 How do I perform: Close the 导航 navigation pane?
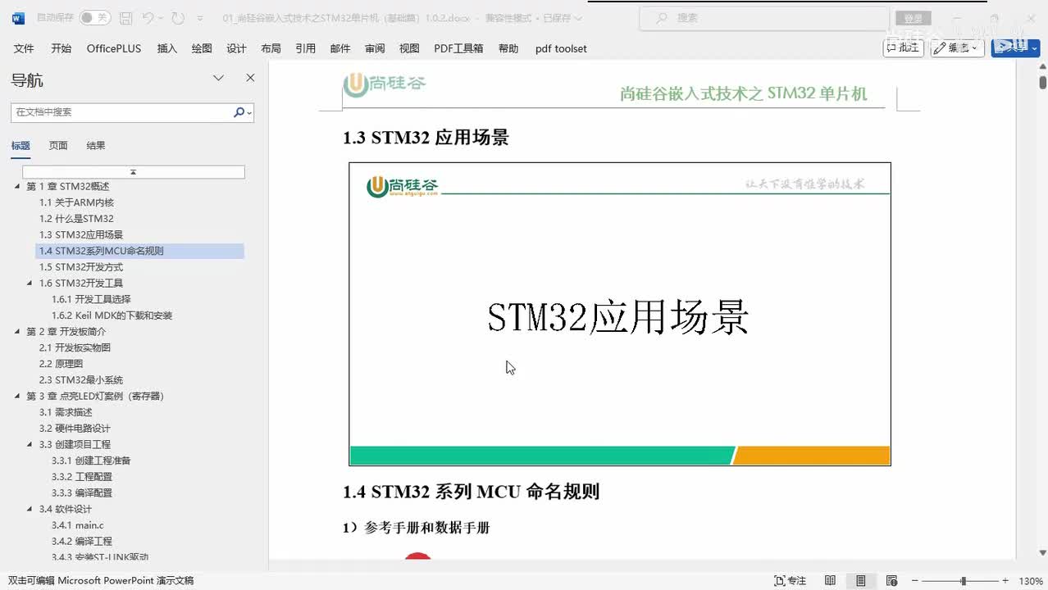coord(250,78)
